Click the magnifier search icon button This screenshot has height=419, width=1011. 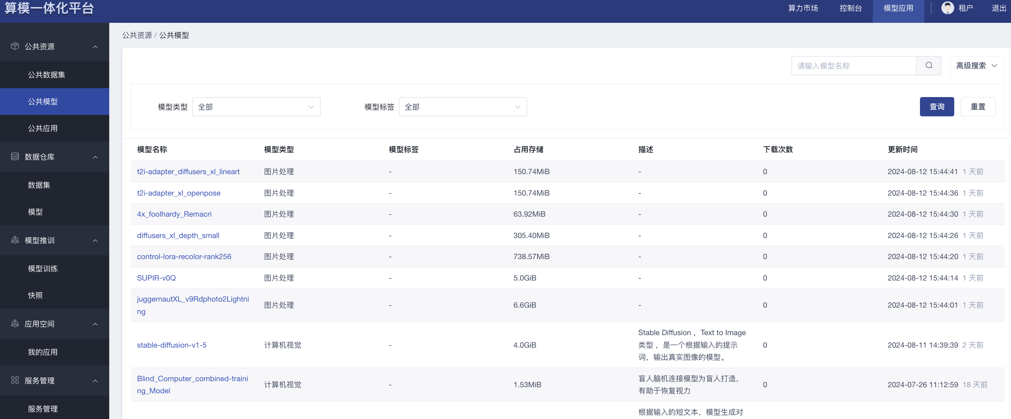coord(928,66)
